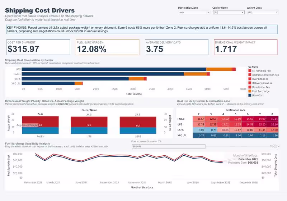Click the UPS label in cost composition chart
Image resolution: width=287 pixels, height=201 pixels.
coord(18,69)
